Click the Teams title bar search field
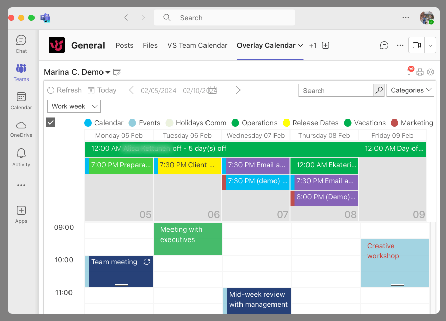The height and width of the screenshot is (321, 446). (224, 18)
